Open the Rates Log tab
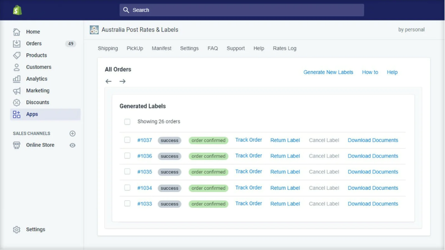The height and width of the screenshot is (250, 445). pos(285,48)
